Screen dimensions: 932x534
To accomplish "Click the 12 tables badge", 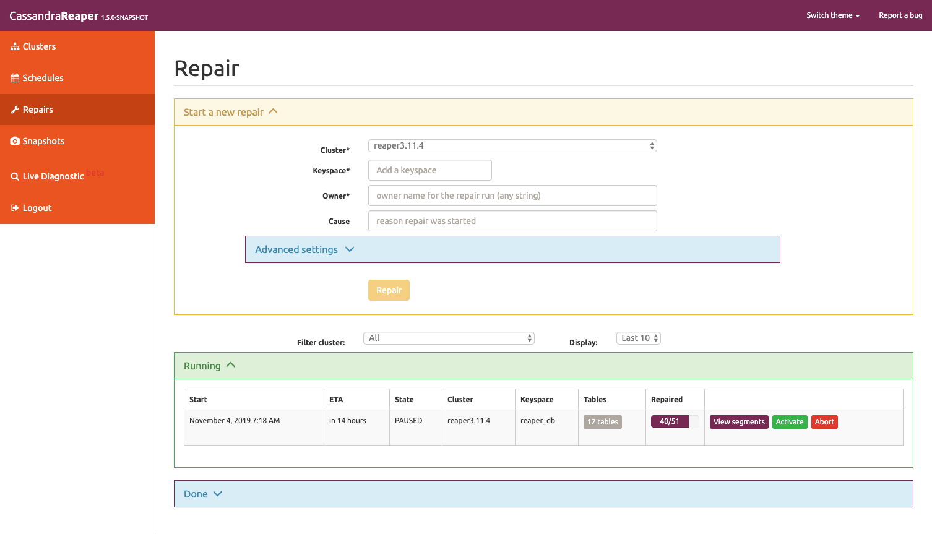I will click(x=603, y=422).
